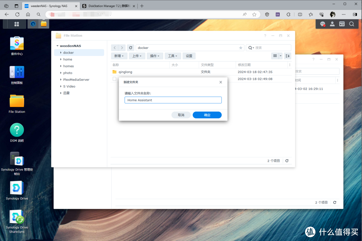362x241 pixels.
Task: Collapse the weedenNAS tree root
Action: [x=58, y=46]
